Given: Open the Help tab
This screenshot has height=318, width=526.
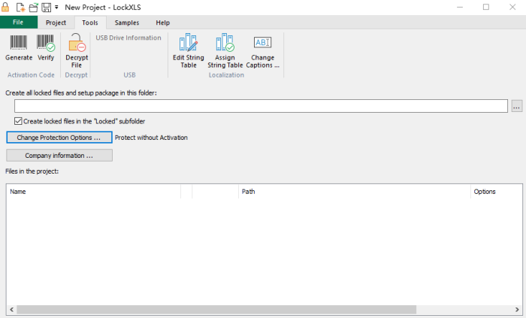Looking at the screenshot, I should click(x=163, y=23).
